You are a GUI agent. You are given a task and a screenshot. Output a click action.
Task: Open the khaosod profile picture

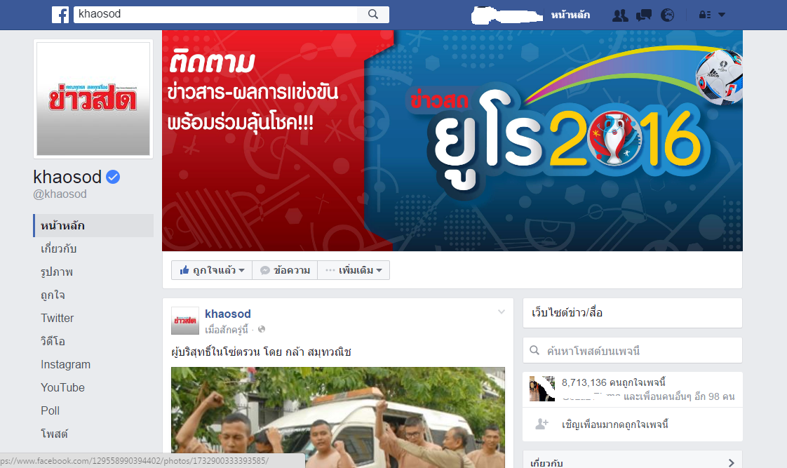pos(93,99)
